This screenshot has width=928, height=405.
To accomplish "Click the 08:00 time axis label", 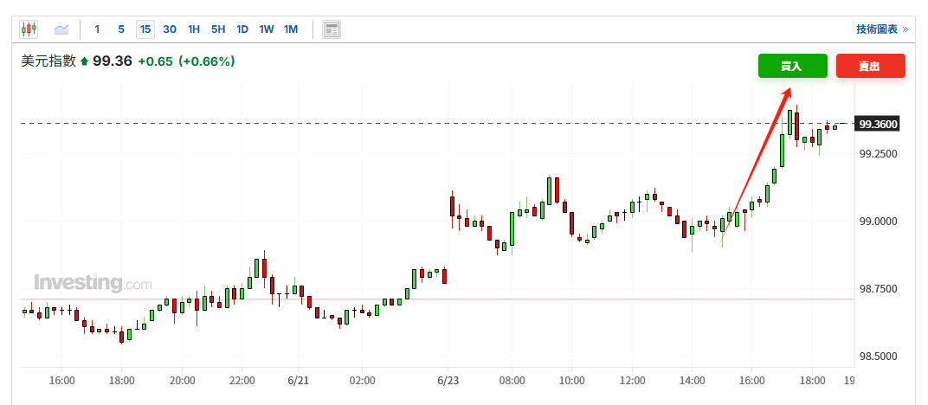I will coord(512,380).
